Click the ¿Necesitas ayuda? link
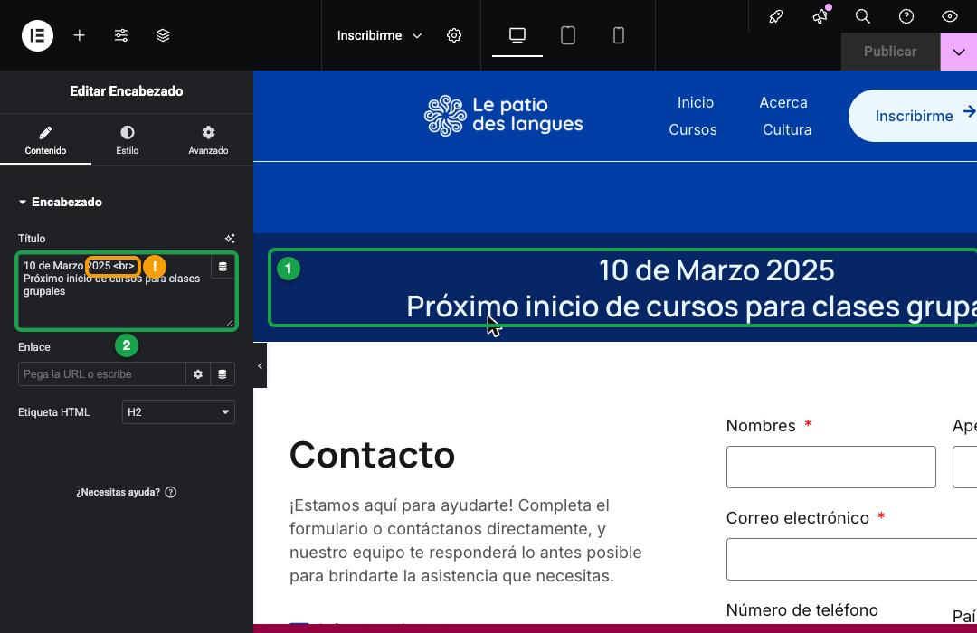The height and width of the screenshot is (633, 977). [x=118, y=492]
